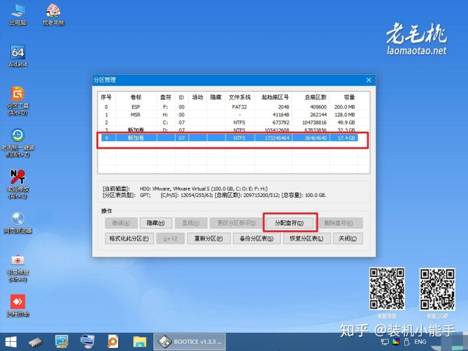This screenshot has height=351, width=468.
Task: Click the 分配盘符(D) button
Action: (289, 223)
